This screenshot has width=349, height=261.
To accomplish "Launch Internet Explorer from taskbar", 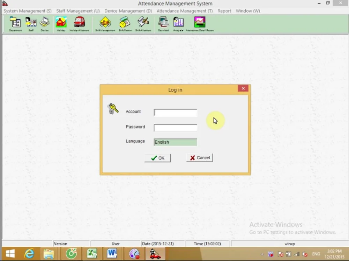I will click(29, 254).
